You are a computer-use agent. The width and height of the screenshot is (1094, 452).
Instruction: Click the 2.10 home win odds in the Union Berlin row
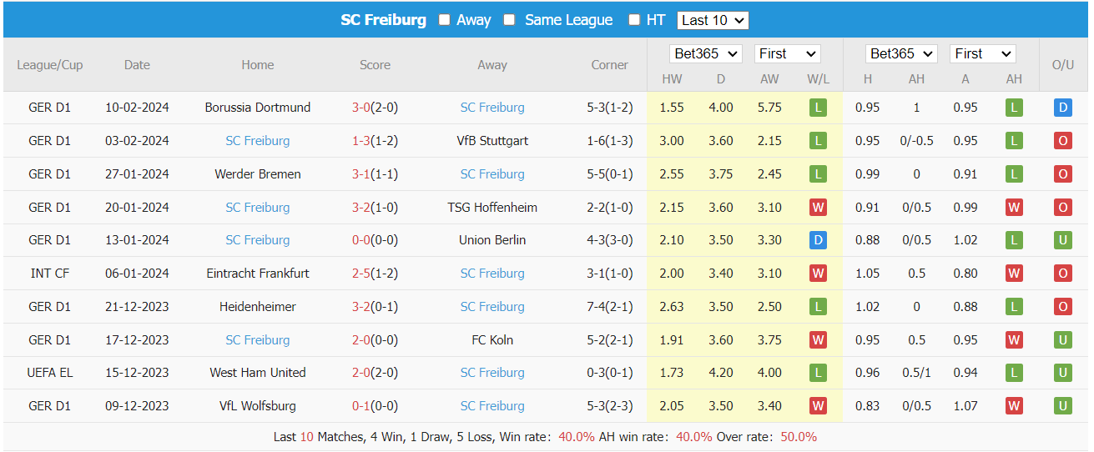pyautogui.click(x=672, y=240)
